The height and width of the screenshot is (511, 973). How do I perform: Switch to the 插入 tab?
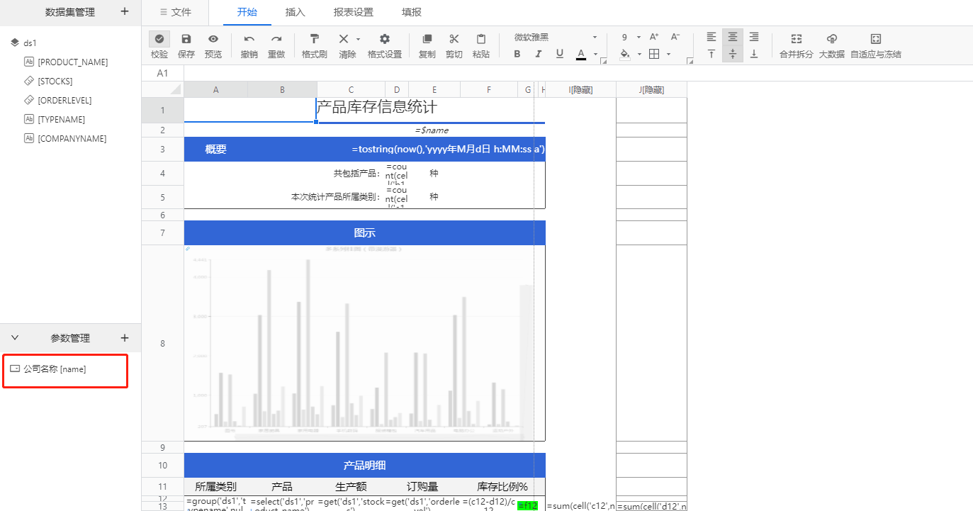(x=296, y=12)
